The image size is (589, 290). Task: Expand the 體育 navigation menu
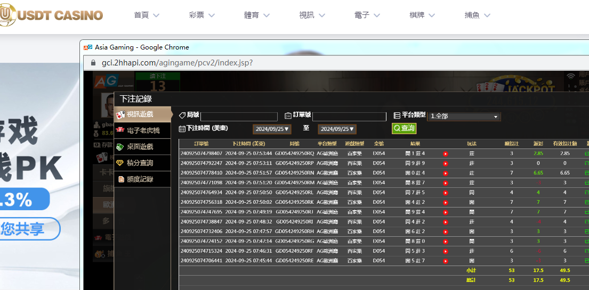click(x=257, y=15)
